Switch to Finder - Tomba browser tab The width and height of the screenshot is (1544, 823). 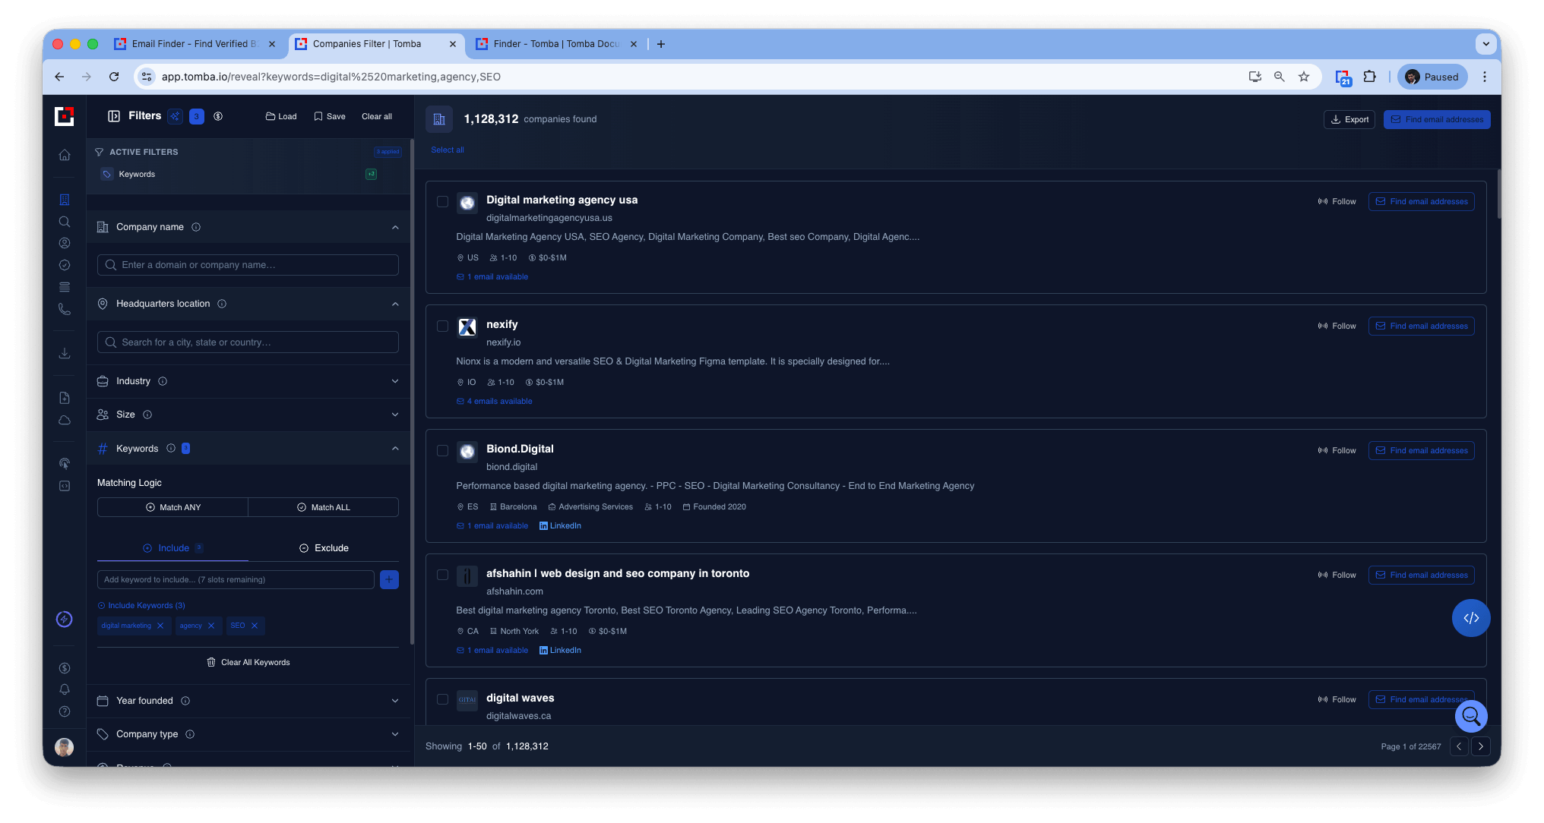(556, 44)
